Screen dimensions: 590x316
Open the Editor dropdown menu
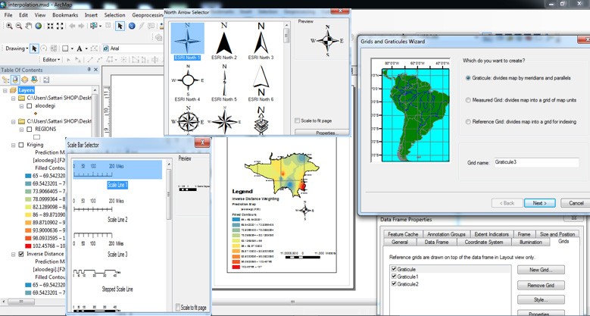[x=52, y=59]
